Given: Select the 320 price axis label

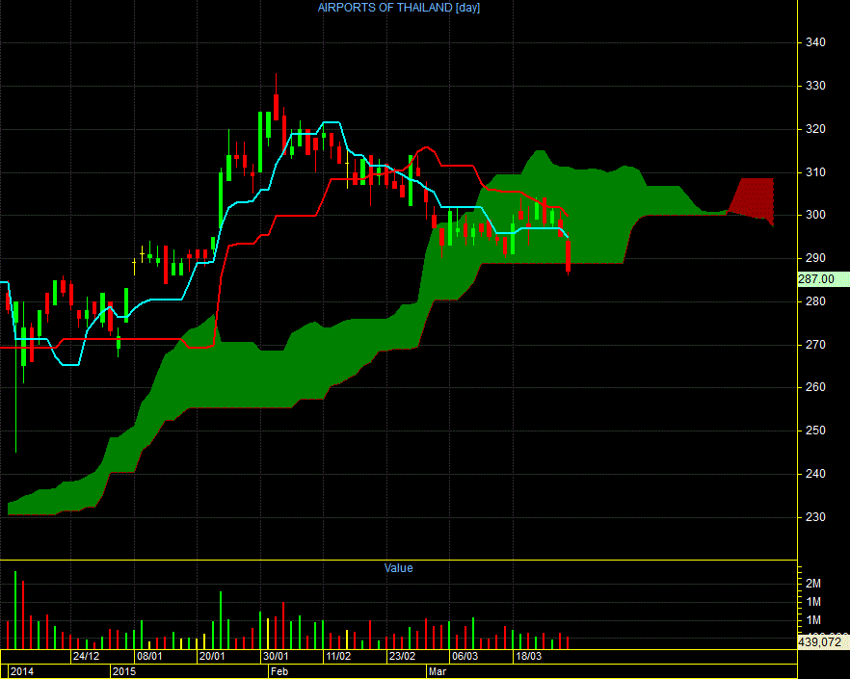Looking at the screenshot, I should pyautogui.click(x=815, y=129).
